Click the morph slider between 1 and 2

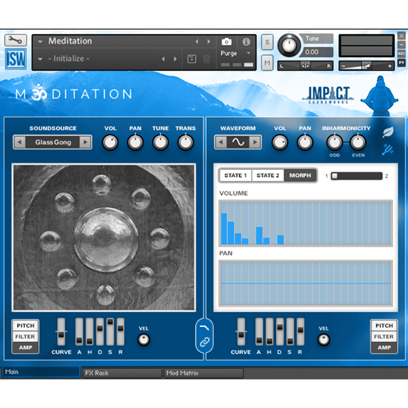pos(356,176)
